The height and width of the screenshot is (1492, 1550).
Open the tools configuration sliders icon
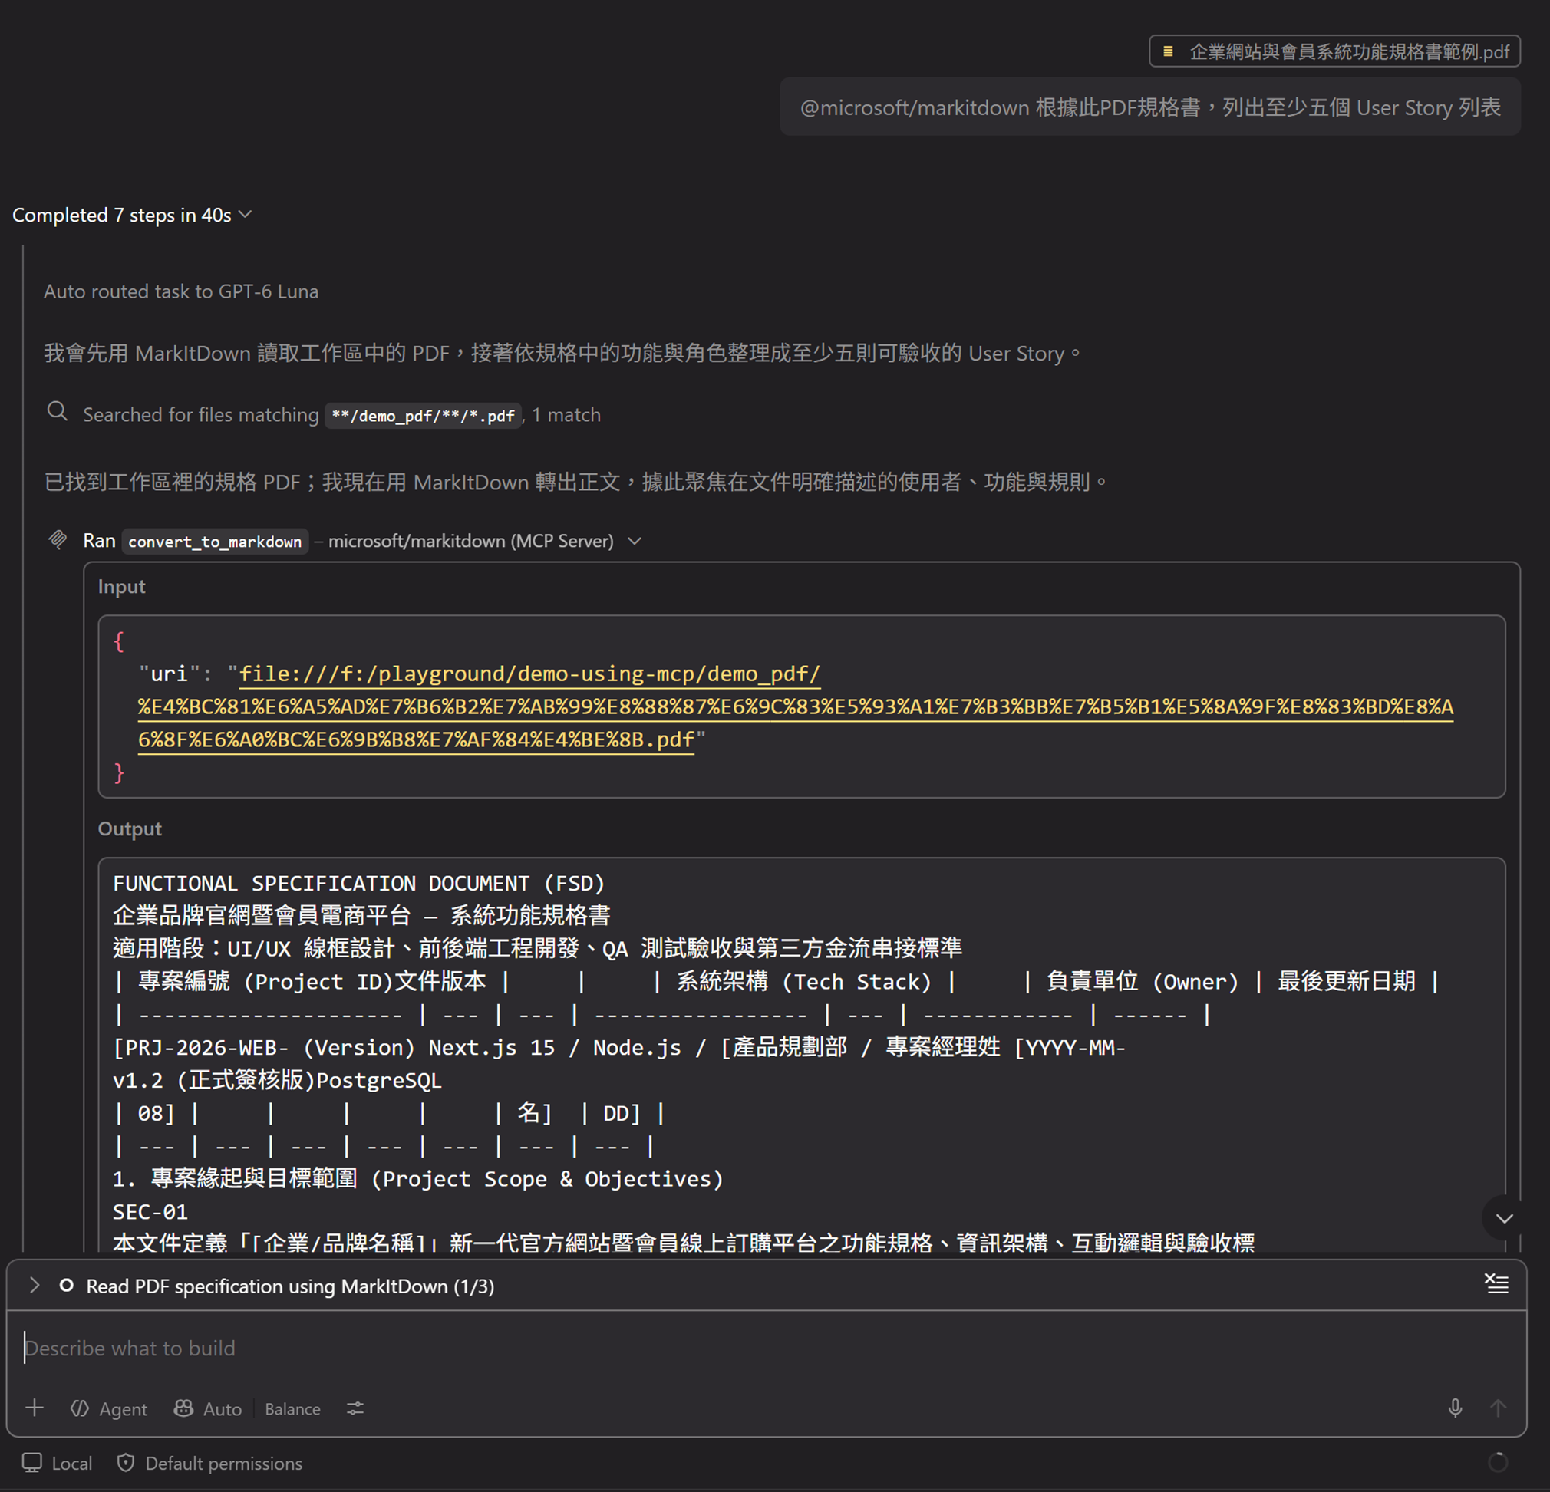(355, 1408)
